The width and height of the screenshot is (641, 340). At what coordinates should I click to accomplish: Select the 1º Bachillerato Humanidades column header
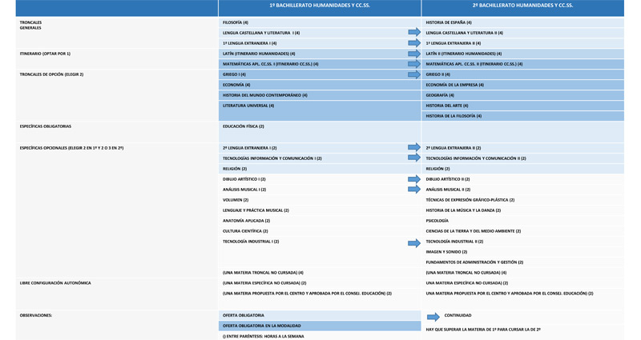pyautogui.click(x=319, y=6)
